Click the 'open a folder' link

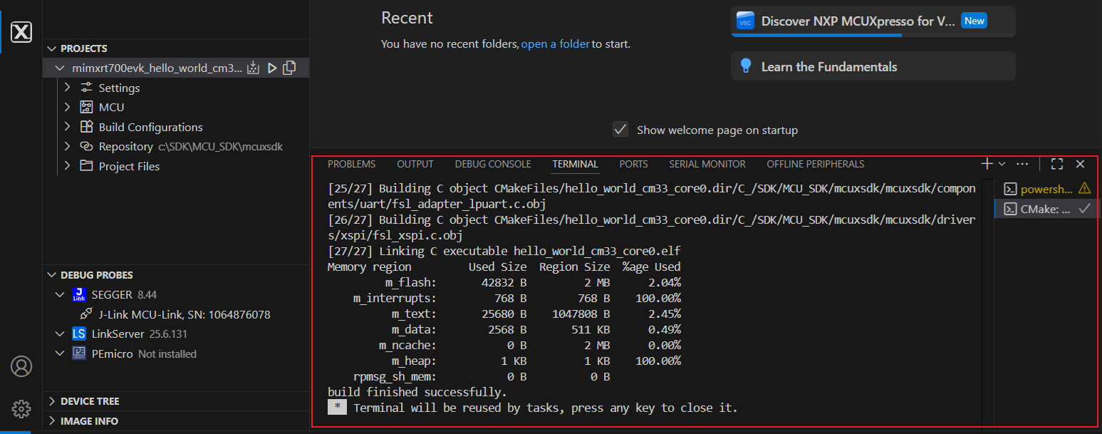pos(555,44)
